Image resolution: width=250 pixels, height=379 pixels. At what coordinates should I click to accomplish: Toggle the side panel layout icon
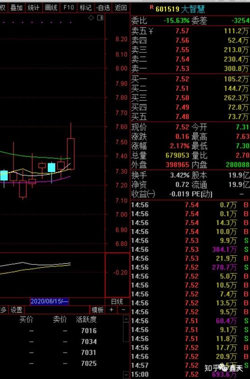tap(100, 18)
